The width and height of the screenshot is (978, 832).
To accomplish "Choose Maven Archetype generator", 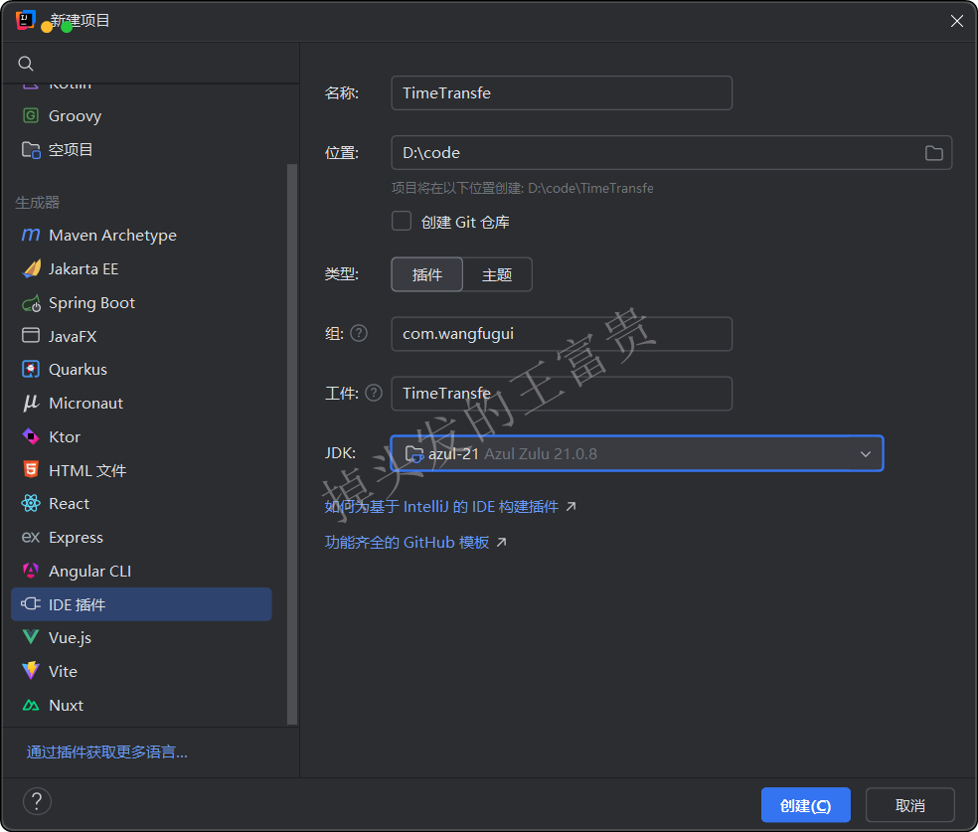I will (141, 236).
